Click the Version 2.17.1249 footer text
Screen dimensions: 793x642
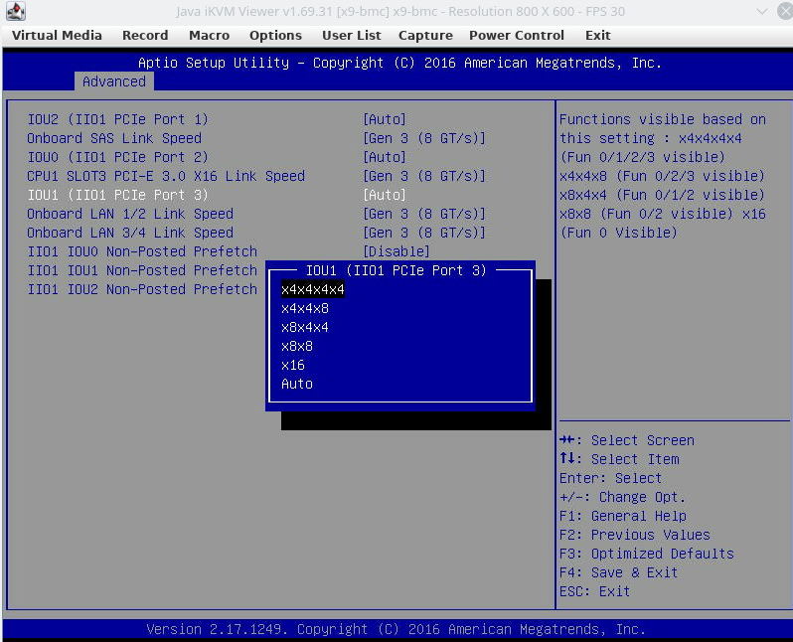click(396, 629)
